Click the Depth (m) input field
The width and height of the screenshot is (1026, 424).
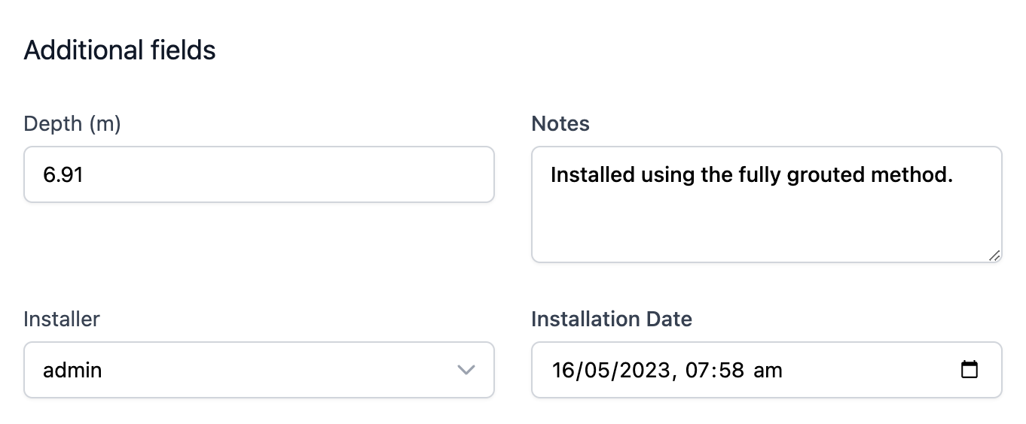point(258,174)
